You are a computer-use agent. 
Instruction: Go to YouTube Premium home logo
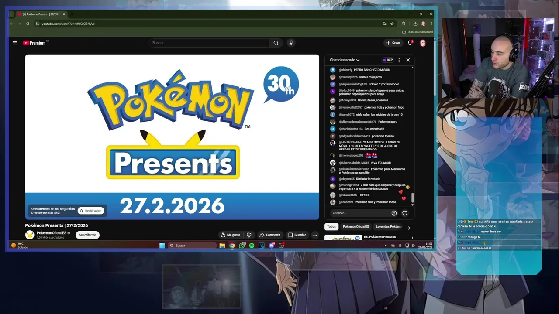coord(34,43)
